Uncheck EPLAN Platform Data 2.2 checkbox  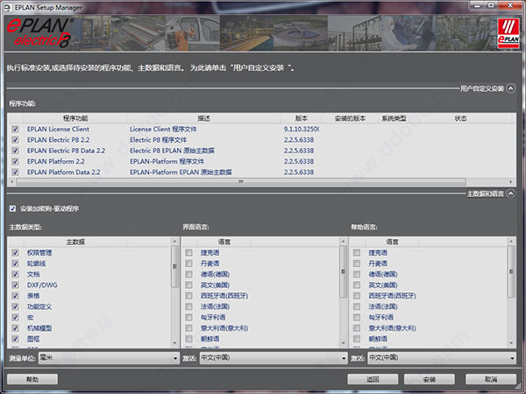pyautogui.click(x=15, y=172)
